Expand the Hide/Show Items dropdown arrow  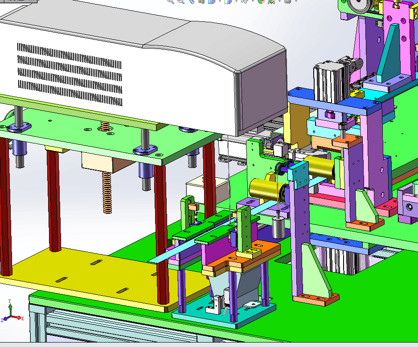[x=253, y=1]
